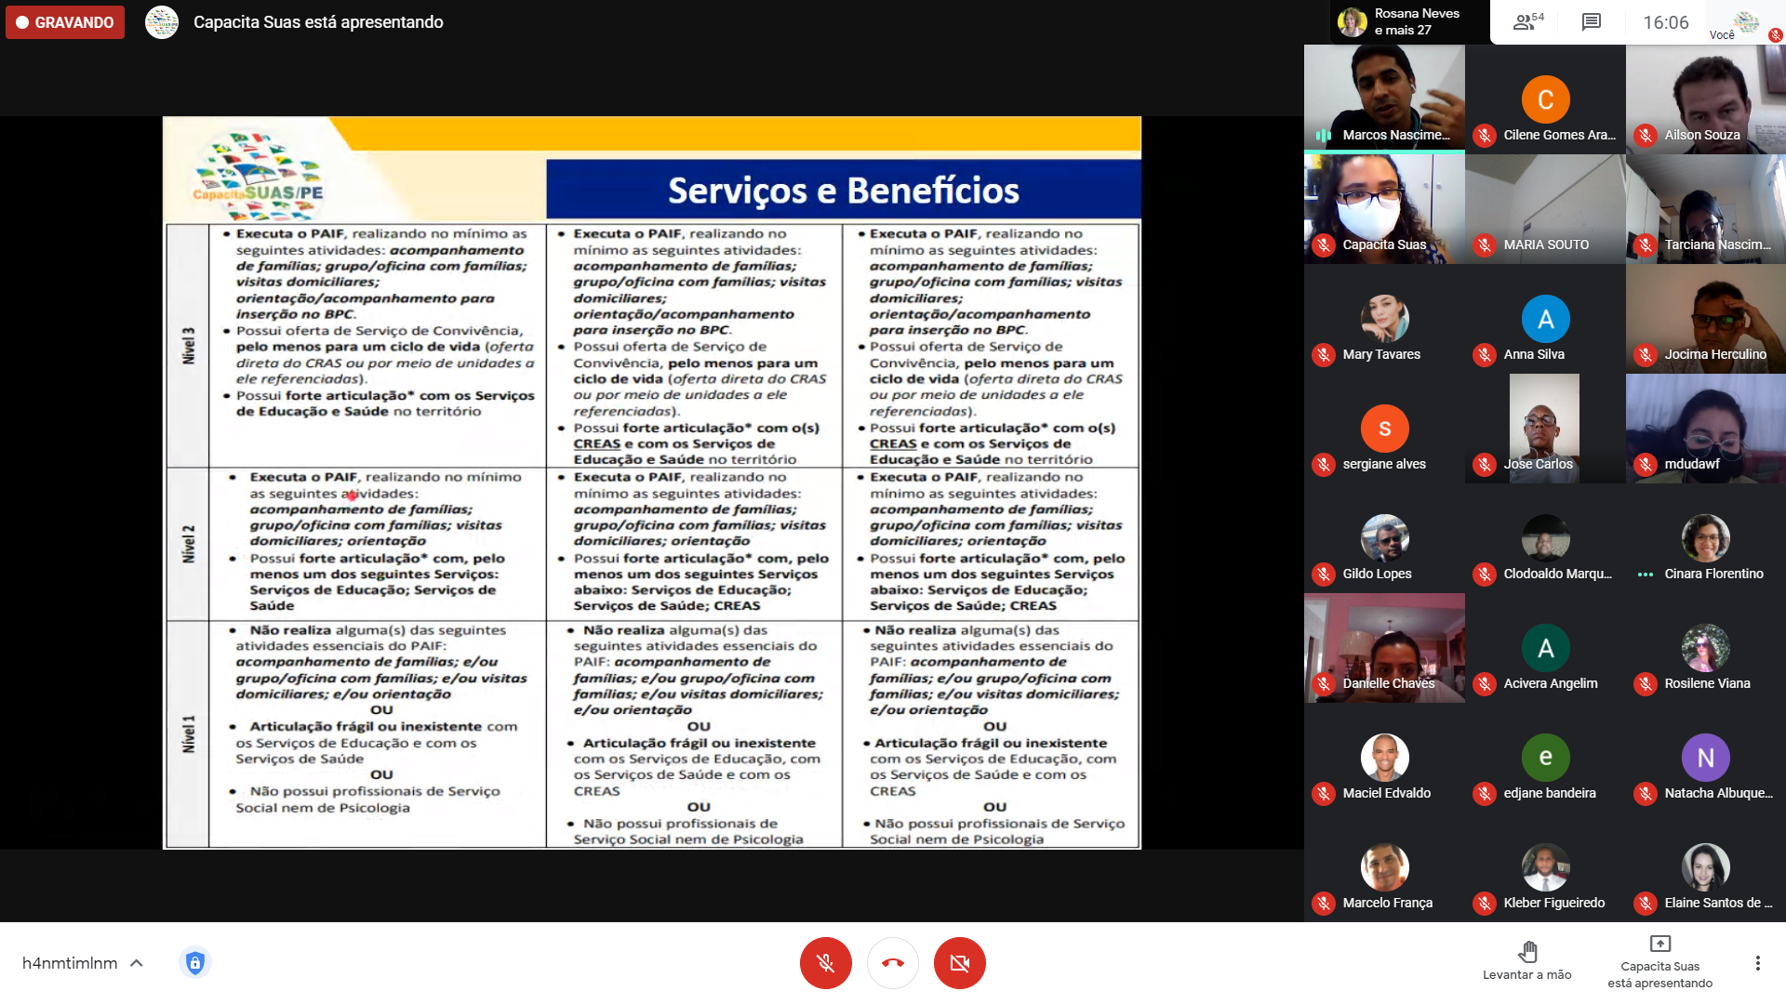This screenshot has width=1786, height=1004.
Task: Click the meeting code h4nmtimlnm
Action: point(70,963)
